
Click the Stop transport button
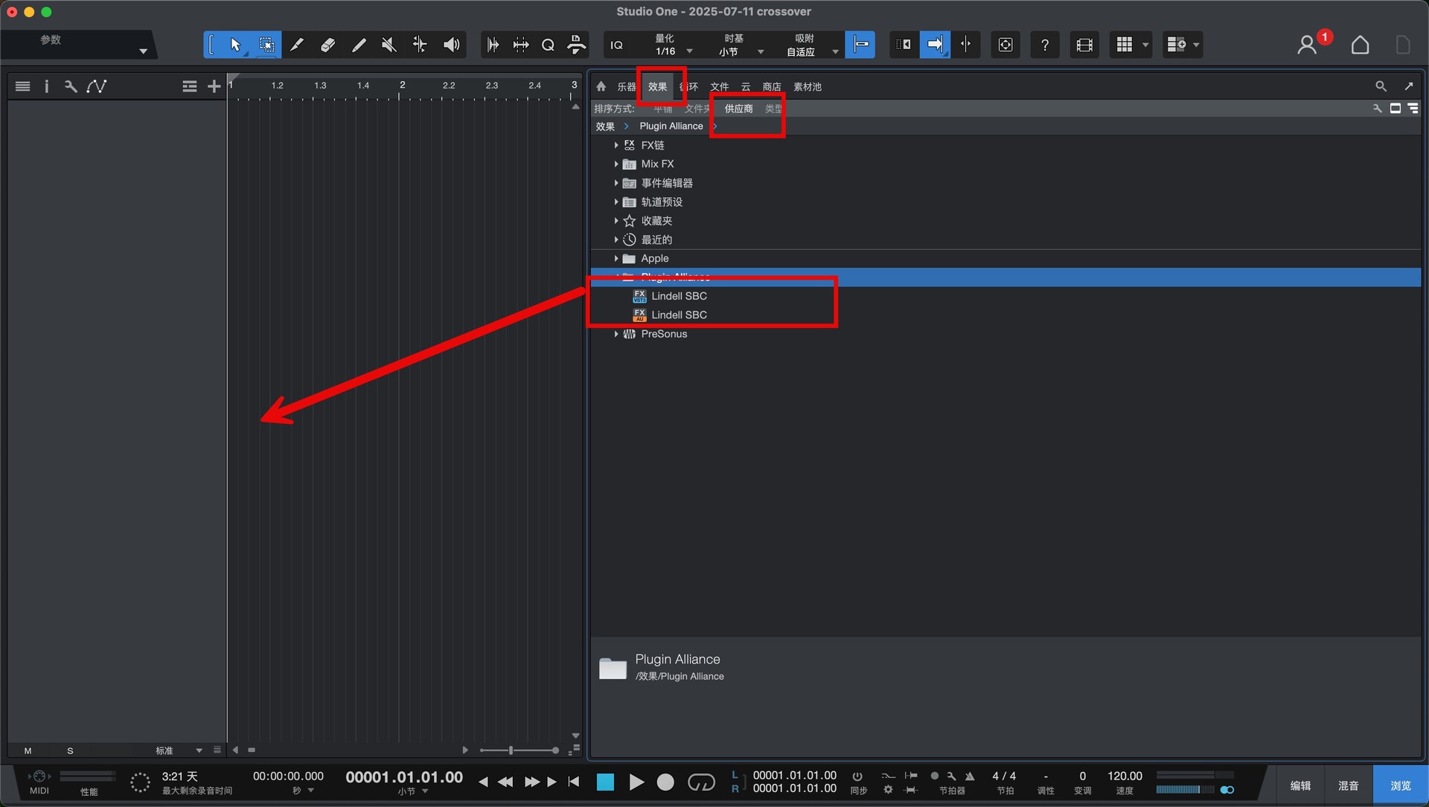(605, 782)
